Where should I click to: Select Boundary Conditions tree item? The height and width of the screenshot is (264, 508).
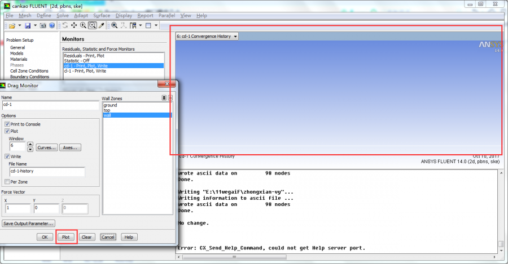tap(29, 77)
